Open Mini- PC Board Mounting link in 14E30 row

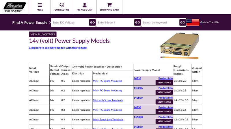point(107,110)
